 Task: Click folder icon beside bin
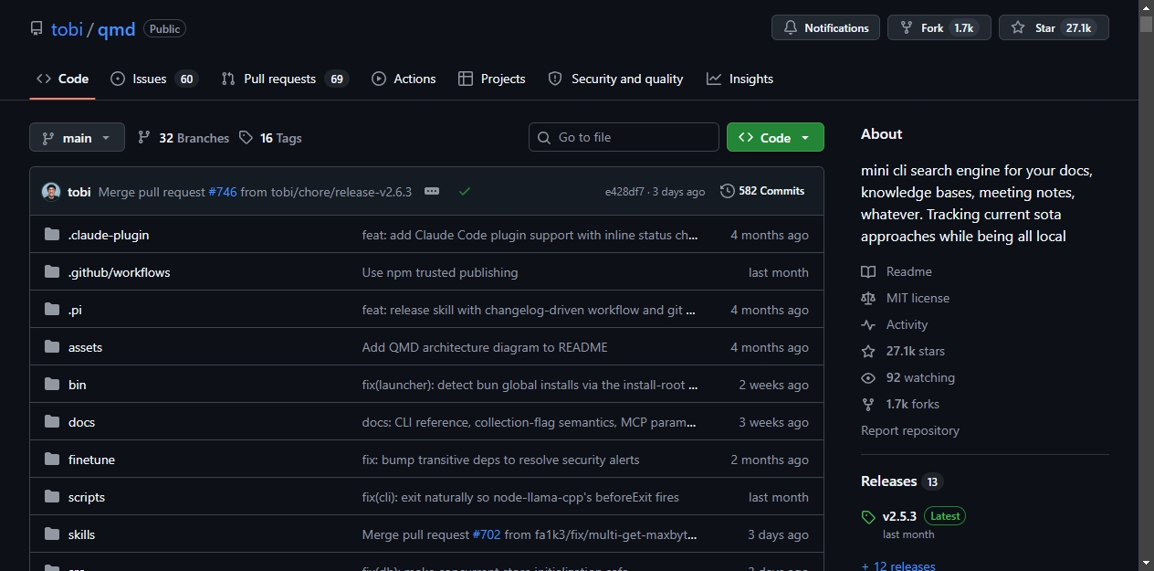coord(51,385)
